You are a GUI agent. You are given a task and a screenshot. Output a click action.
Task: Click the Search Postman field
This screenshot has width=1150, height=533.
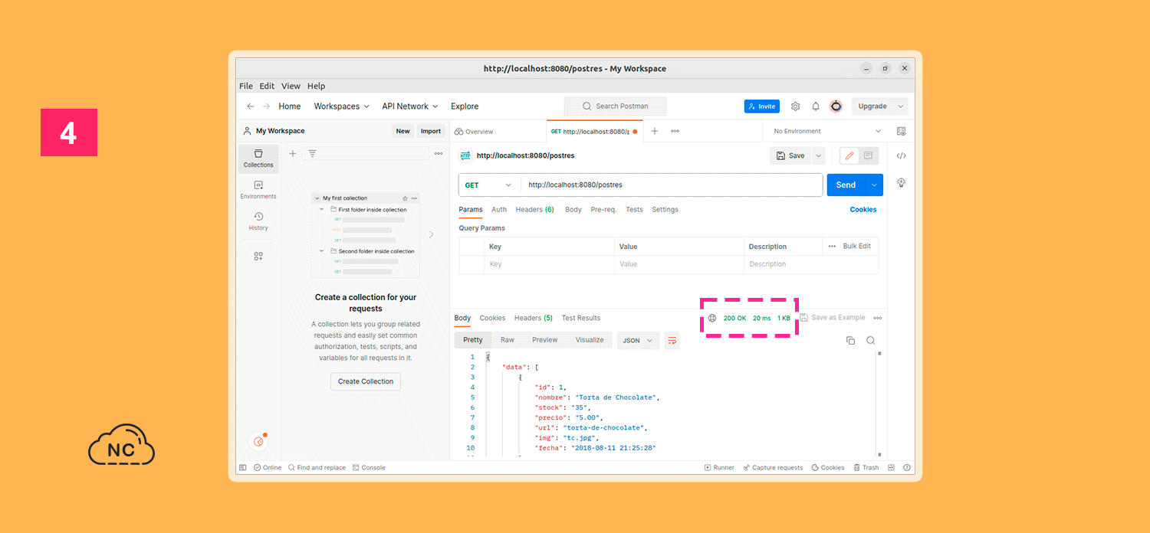616,106
